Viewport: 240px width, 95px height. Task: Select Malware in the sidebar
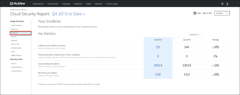pos(14,41)
